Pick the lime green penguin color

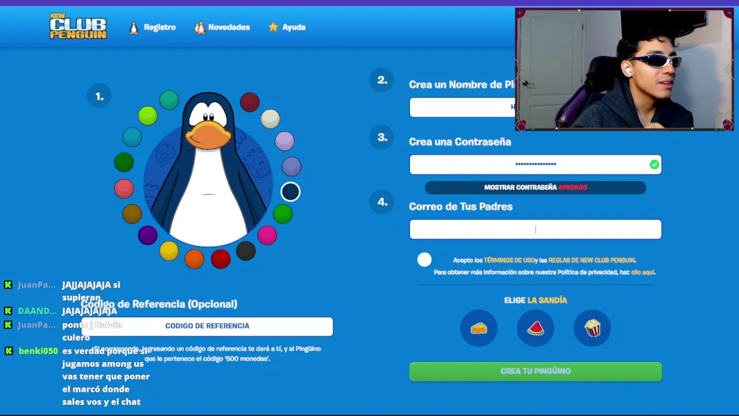147,116
